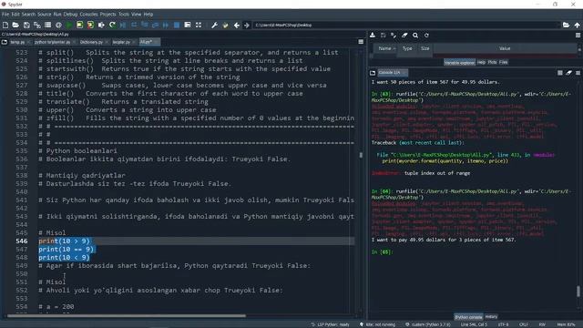Switch to the Plots pane tab
Image resolution: width=583 pixels, height=328 pixels.
click(492, 62)
